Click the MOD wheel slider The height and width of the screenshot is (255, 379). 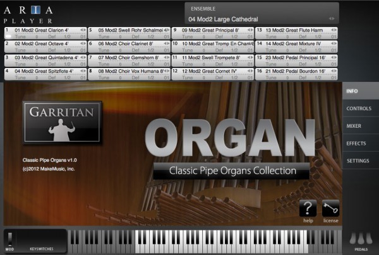[10, 239]
